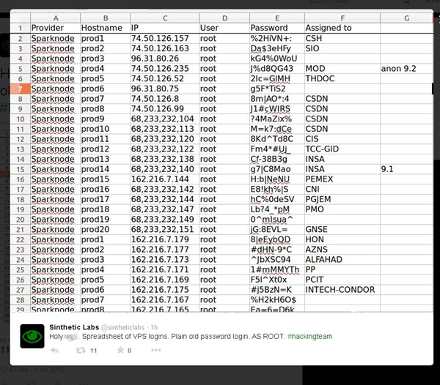The image size is (440, 385).
Task: Visit the @sintheticlabs handle link
Action: [122, 327]
